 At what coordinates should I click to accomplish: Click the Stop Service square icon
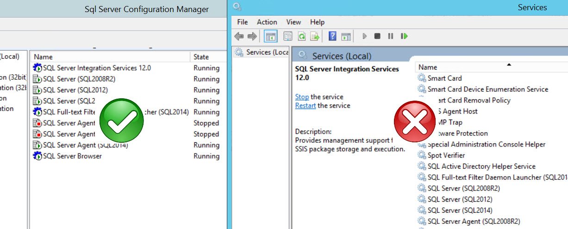click(377, 36)
